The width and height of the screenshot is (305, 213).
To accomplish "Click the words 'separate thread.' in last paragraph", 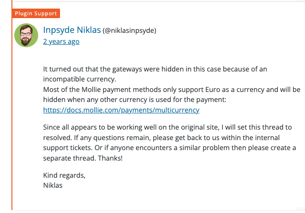I will pos(70,158).
